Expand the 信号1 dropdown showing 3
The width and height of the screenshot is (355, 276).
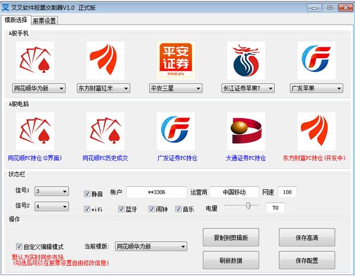coord(52,191)
